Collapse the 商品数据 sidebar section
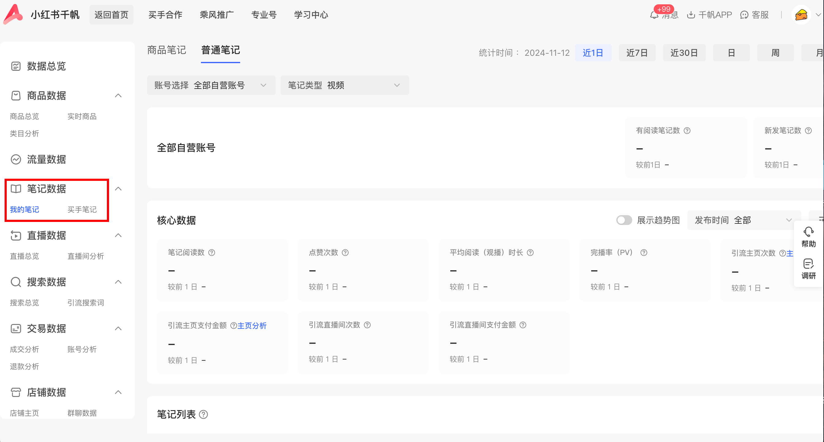Viewport: 824px width, 442px height. tap(118, 95)
